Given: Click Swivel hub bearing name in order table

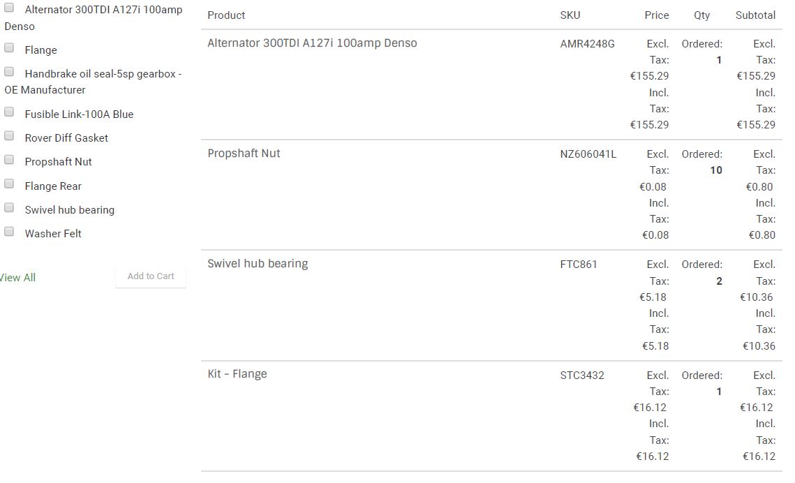Looking at the screenshot, I should click(258, 264).
